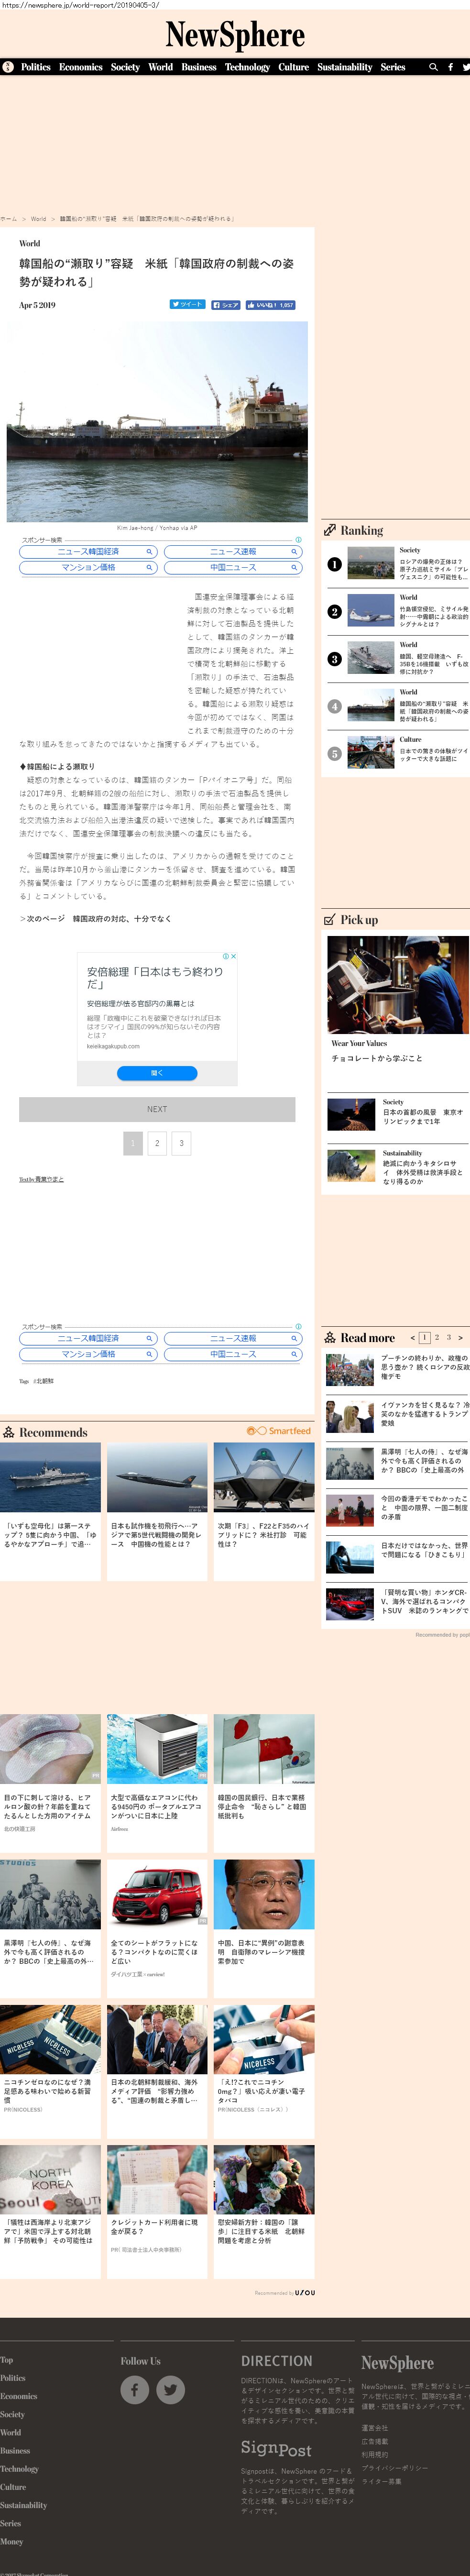Click the NewSphere logo at top
Screen dimensions: 470x2576
(235, 35)
